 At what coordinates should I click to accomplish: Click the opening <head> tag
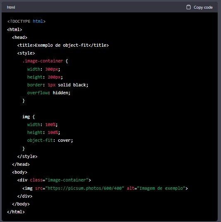click(x=19, y=37)
